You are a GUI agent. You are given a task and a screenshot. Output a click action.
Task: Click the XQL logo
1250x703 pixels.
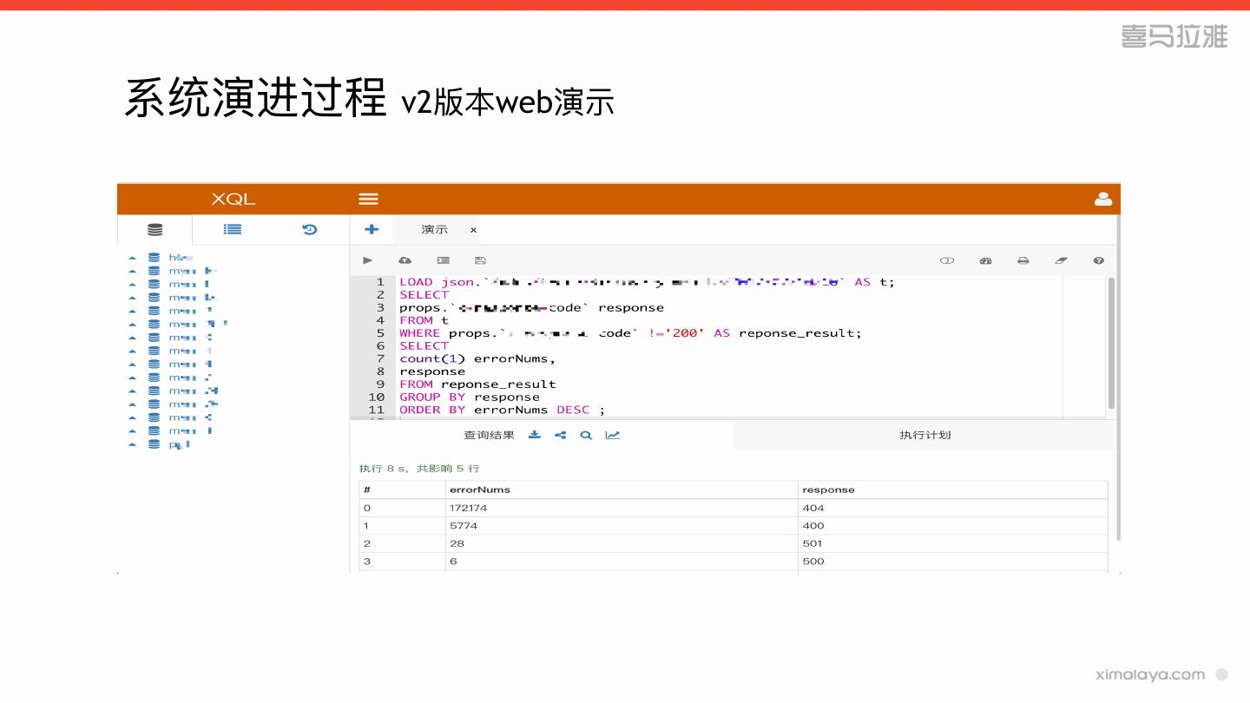(x=234, y=199)
